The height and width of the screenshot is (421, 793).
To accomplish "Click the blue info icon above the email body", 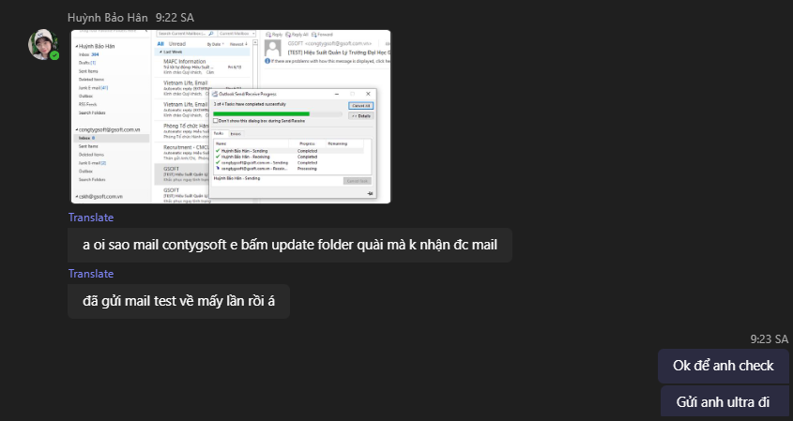I will pyautogui.click(x=266, y=61).
